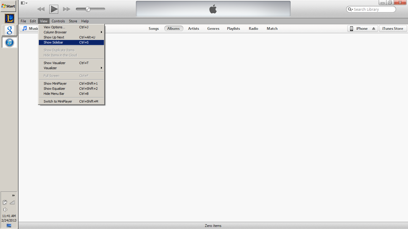Select Show Sidebar in the View menu
The height and width of the screenshot is (229, 408).
[x=71, y=42]
